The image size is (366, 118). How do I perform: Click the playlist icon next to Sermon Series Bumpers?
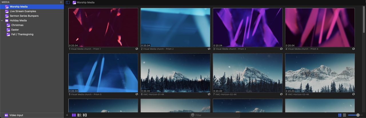(x=7, y=16)
